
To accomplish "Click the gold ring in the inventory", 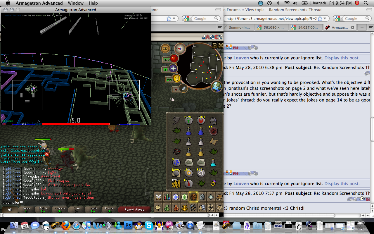I will (213, 184).
